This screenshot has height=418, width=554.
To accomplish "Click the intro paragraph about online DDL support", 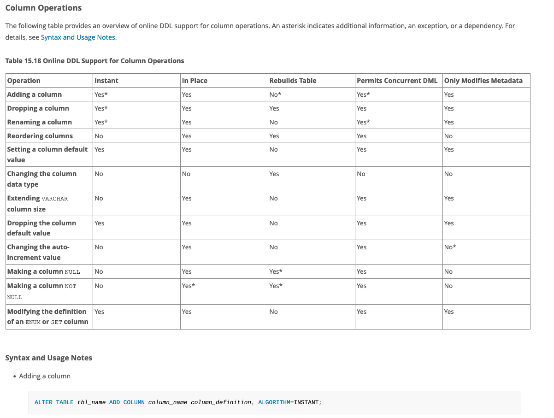I will [x=260, y=31].
